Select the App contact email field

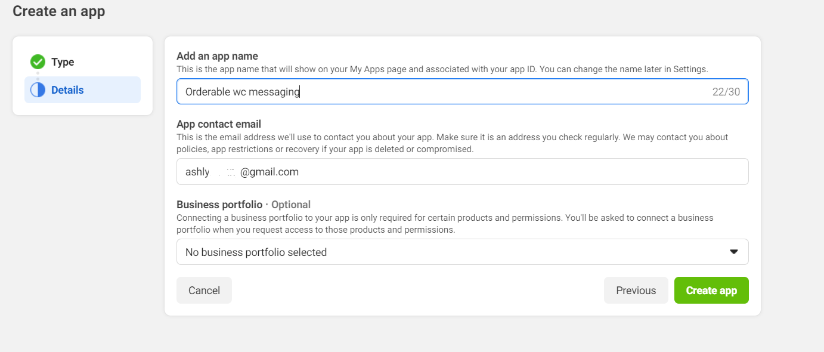point(462,171)
